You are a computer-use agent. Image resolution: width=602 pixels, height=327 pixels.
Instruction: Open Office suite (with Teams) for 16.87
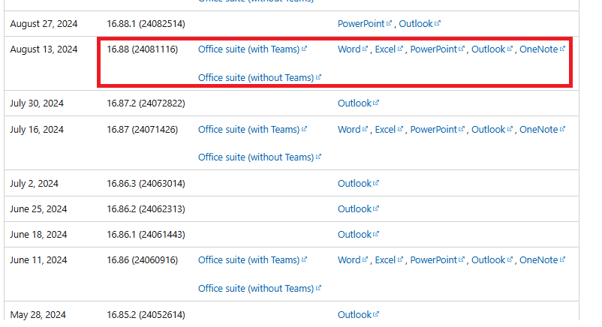pyautogui.click(x=252, y=130)
